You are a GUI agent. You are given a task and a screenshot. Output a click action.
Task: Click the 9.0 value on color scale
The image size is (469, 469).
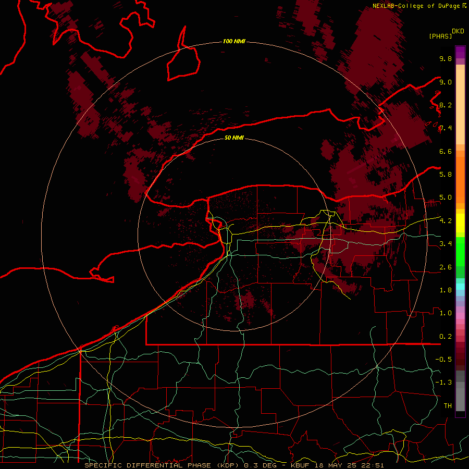click(x=446, y=82)
